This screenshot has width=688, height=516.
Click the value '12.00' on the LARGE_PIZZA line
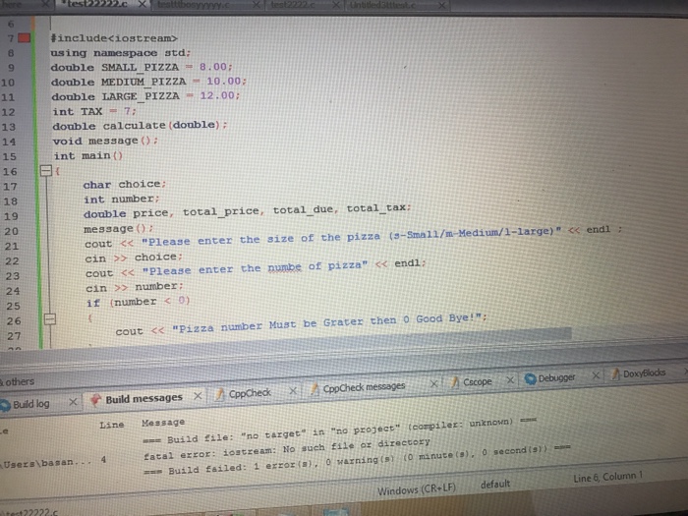(x=217, y=95)
